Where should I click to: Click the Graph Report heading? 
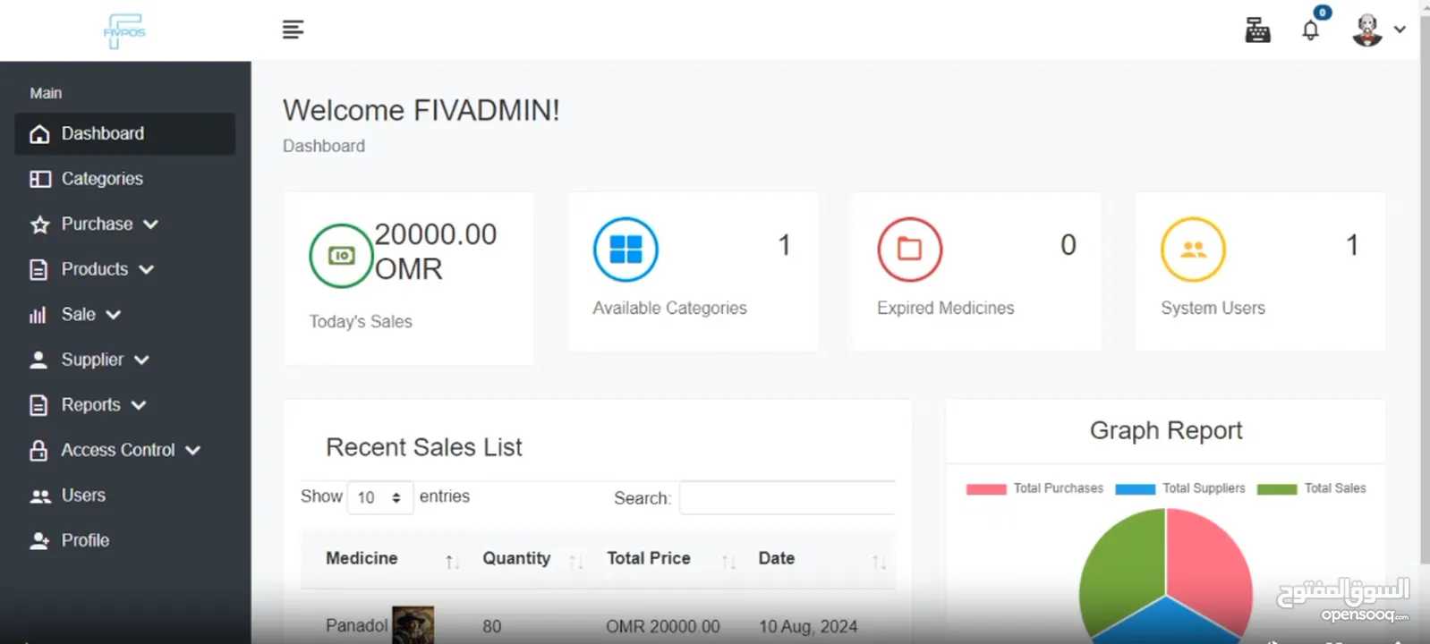[1166, 430]
